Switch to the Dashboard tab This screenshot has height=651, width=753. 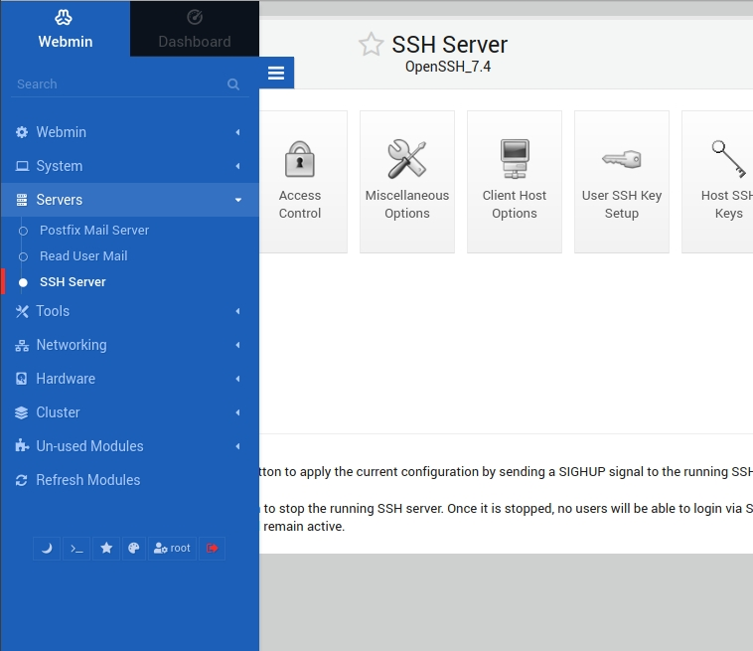[x=195, y=29]
